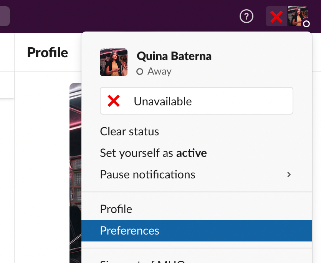Clear your current status
The height and width of the screenshot is (263, 321).
[x=129, y=131]
